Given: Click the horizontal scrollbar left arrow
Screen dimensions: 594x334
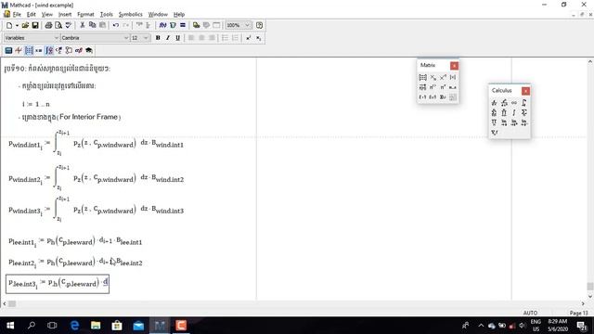Looking at the screenshot, I should [x=4, y=303].
